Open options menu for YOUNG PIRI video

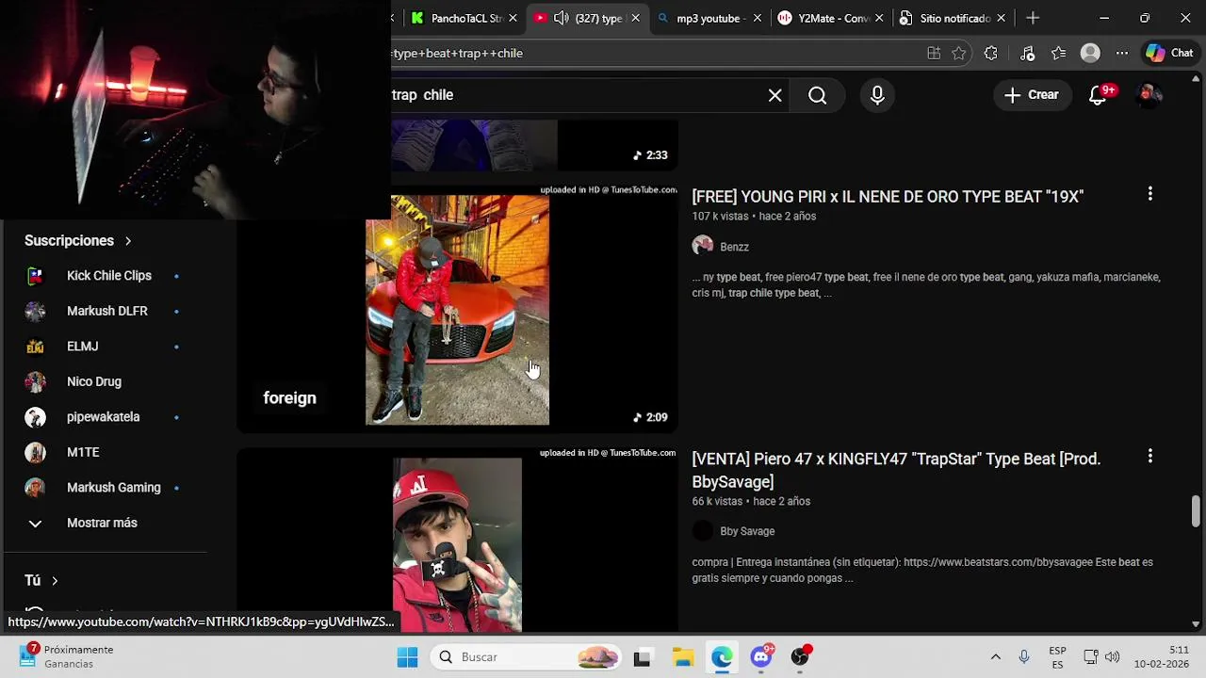coord(1149,194)
